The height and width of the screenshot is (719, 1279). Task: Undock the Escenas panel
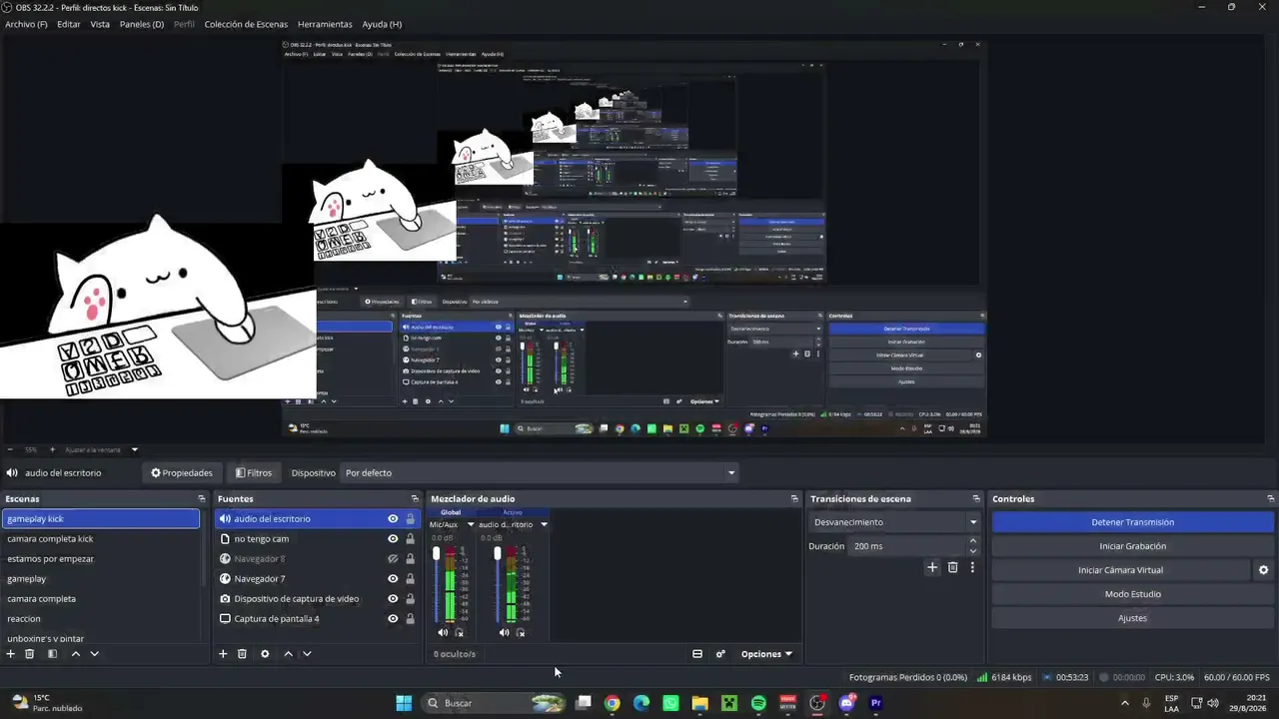point(201,498)
